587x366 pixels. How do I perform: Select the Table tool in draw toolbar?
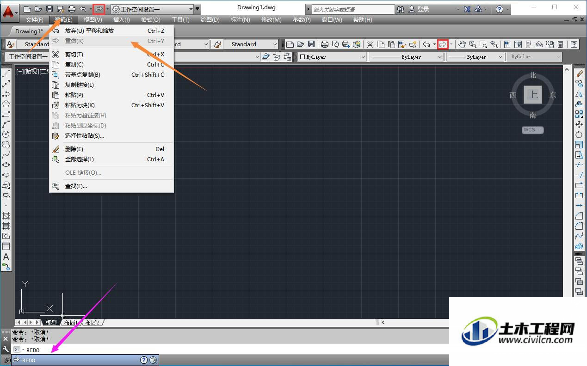(x=6, y=246)
